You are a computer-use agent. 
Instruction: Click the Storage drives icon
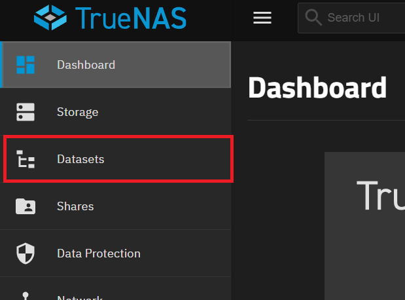[x=26, y=112]
